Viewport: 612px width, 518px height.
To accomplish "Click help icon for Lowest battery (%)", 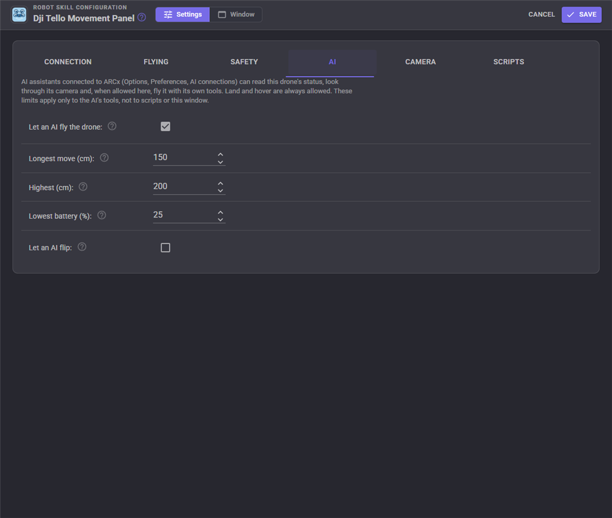I will (102, 215).
